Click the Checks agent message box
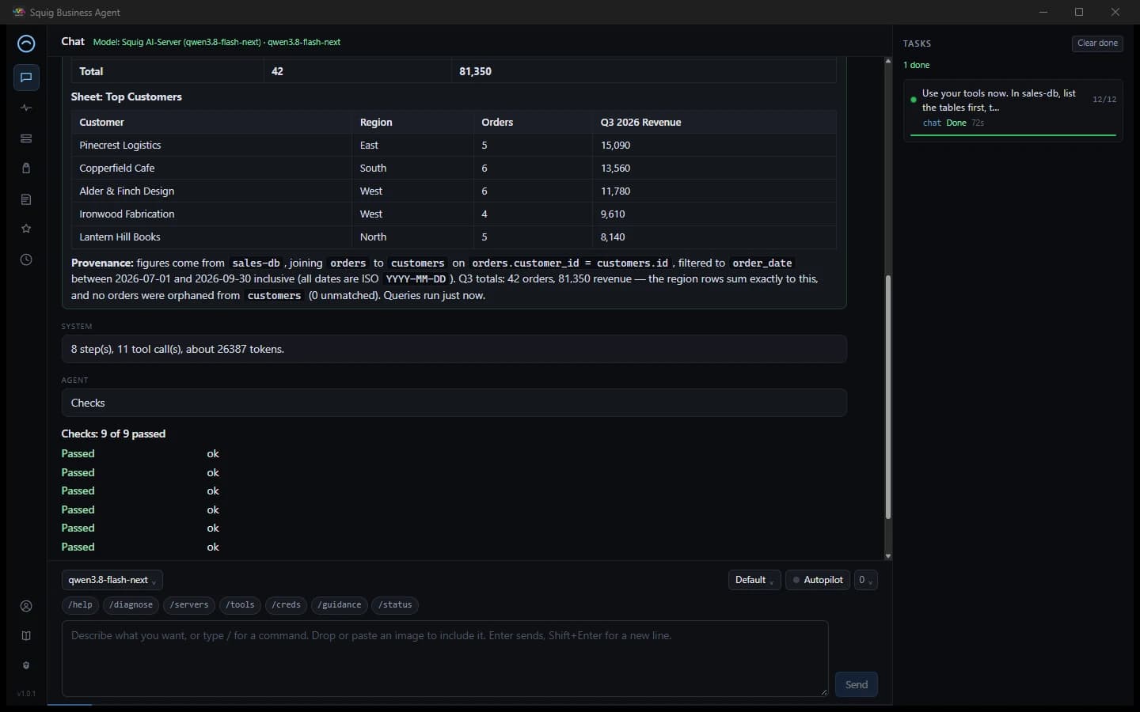 click(x=454, y=403)
